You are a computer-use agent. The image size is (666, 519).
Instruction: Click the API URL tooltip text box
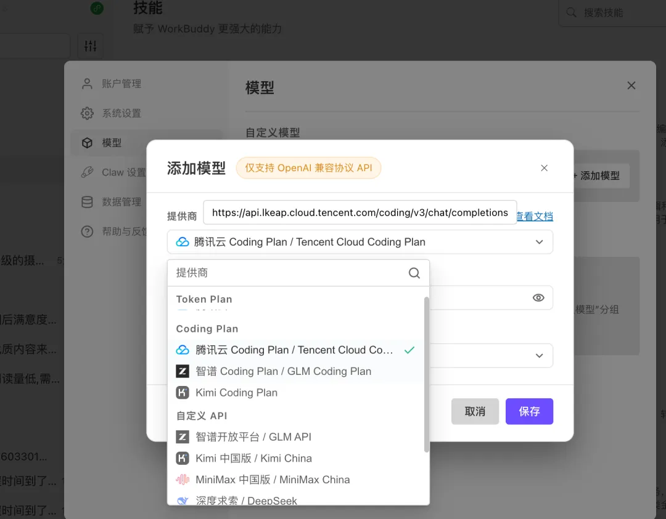(360, 212)
